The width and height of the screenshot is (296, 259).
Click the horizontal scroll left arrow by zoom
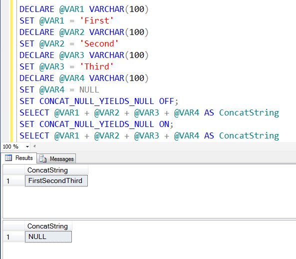34,146
